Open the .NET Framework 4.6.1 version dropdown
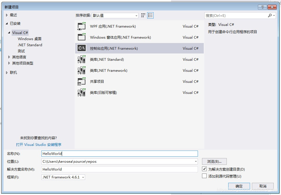Viewport: 281px width, 195px height. (63, 177)
